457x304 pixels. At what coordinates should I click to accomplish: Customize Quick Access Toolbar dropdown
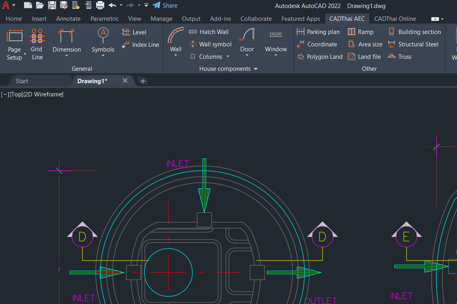(146, 5)
